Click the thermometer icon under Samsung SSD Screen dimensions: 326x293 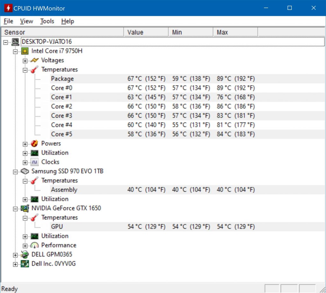pos(34,181)
